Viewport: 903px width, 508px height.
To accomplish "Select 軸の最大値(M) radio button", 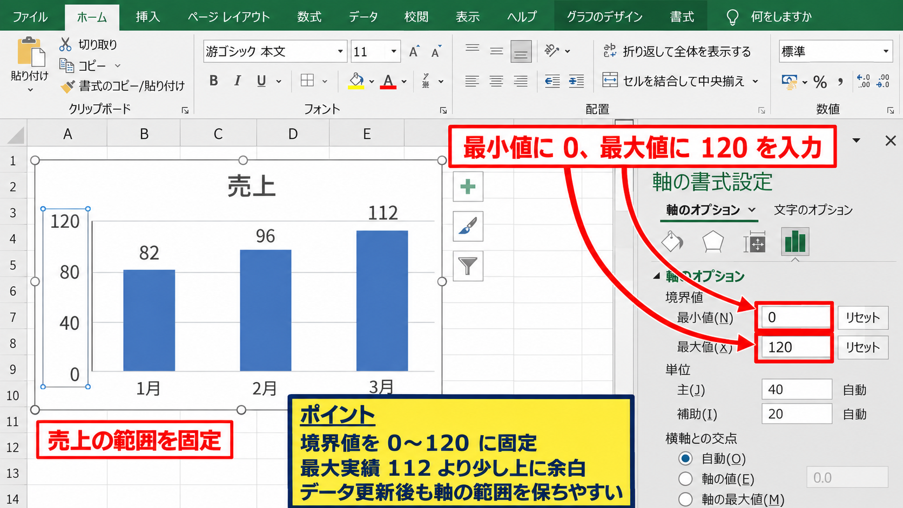I will pos(685,499).
